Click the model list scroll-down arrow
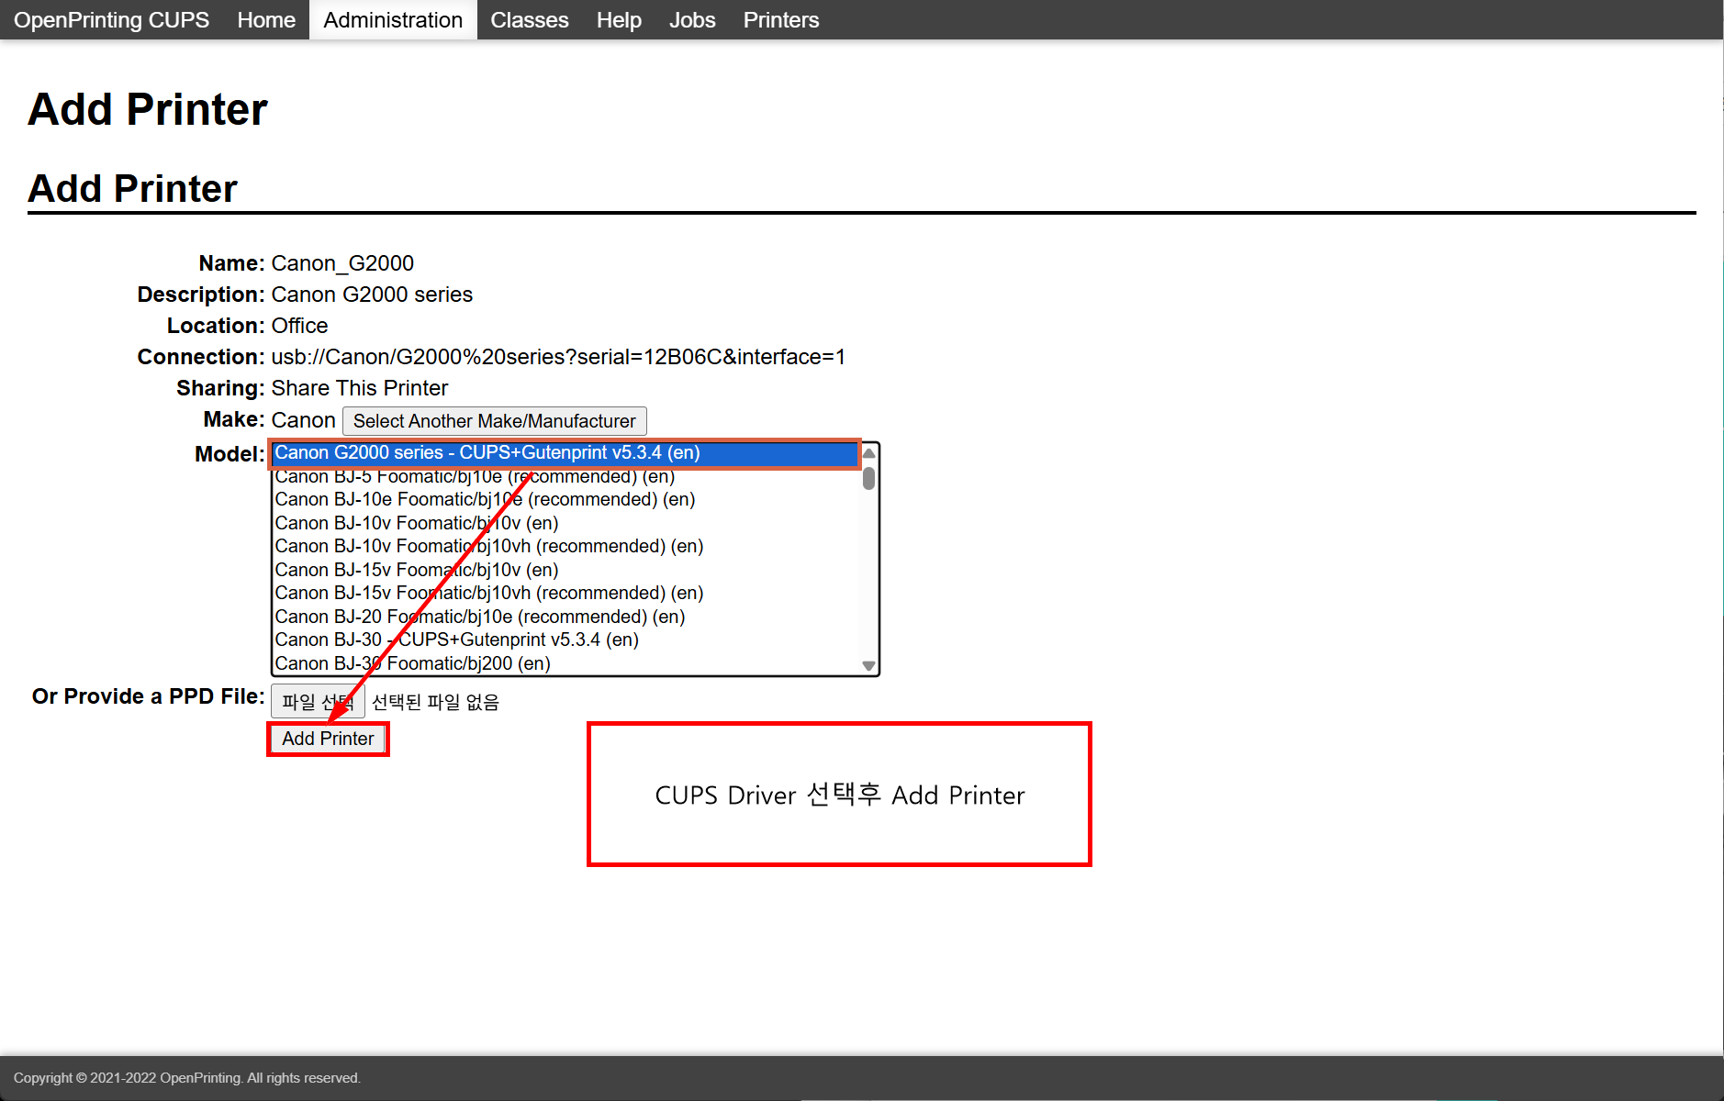1724x1101 pixels. pos(868,666)
